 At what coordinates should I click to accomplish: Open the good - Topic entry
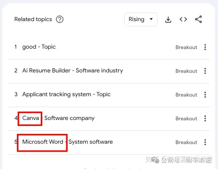pos(39,47)
